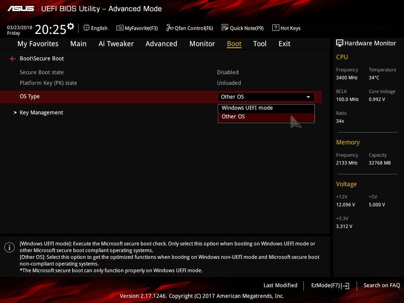Screen dimensions: 404x303
Task: Click the BCLK value 100.0 MHz
Action: 347,99
